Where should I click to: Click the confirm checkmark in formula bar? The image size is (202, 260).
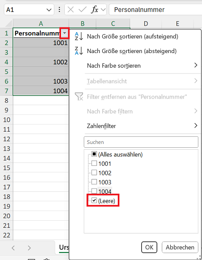point(82,9)
